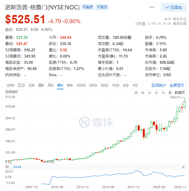189x191 pixels.
Task: Click the 24.66 low label on chart
Action: [x=50, y=162]
